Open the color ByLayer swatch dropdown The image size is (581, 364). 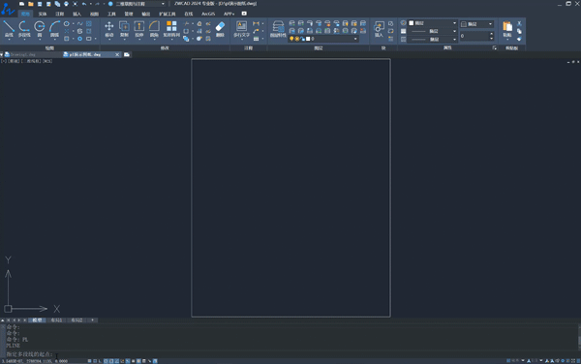click(433, 23)
